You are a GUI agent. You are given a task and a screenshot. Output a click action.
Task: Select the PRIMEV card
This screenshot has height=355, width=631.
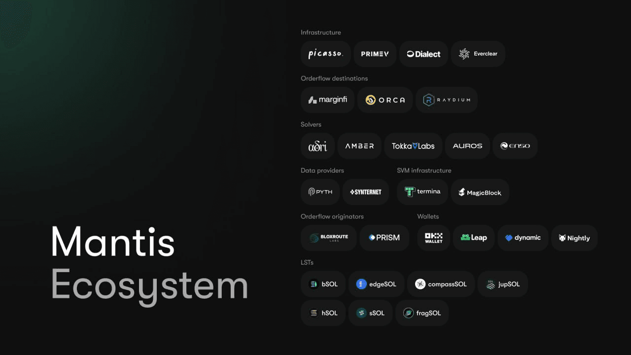pyautogui.click(x=375, y=54)
